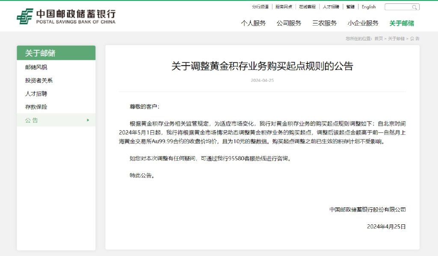Click the search magnifier icon
Viewport: 438px width, 256px height.
tap(414, 7)
